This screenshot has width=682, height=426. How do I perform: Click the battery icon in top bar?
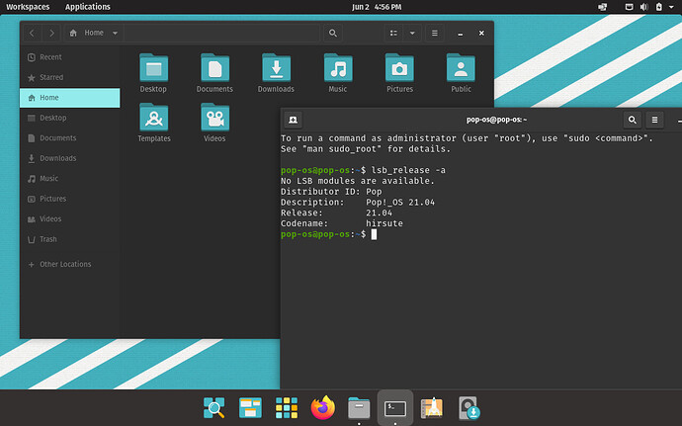tap(659, 7)
